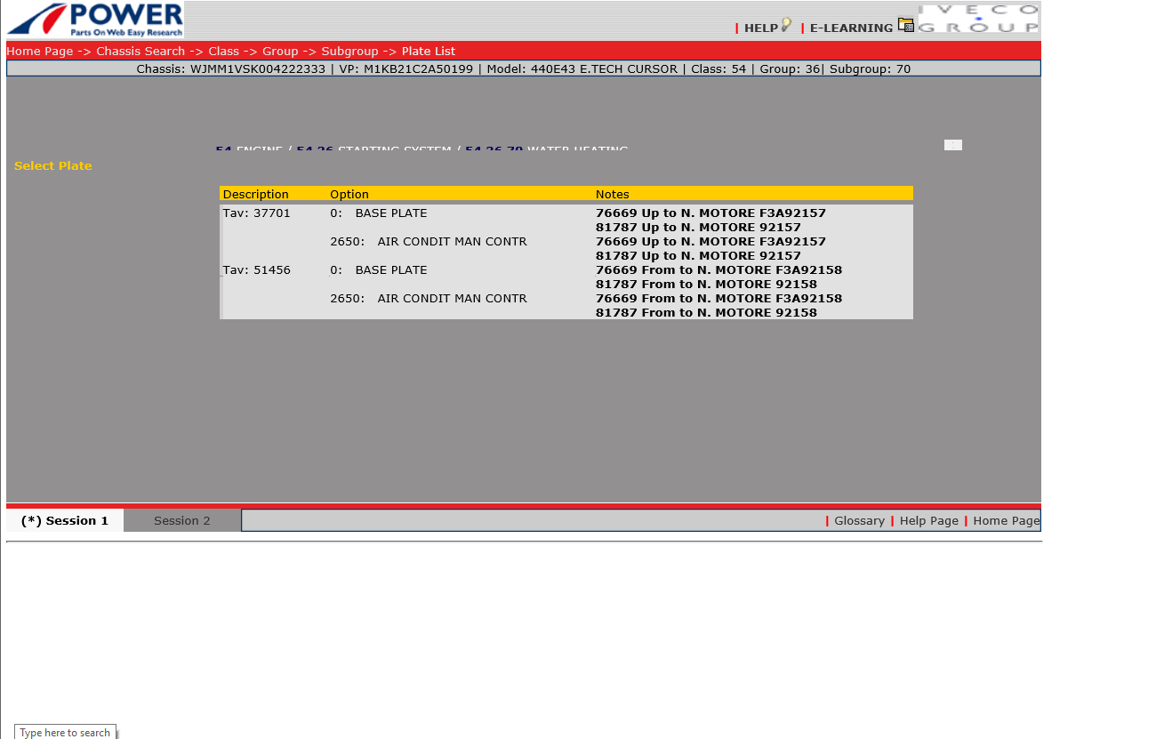1164x739 pixels.
Task: Open the E-LEARNING link
Action: coord(851,28)
